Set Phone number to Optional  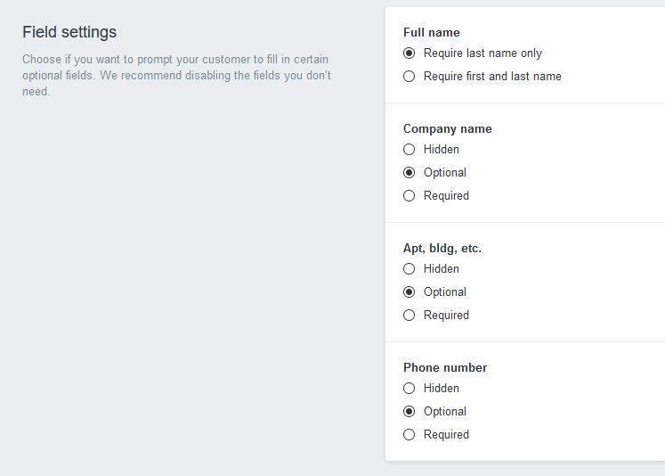click(410, 412)
